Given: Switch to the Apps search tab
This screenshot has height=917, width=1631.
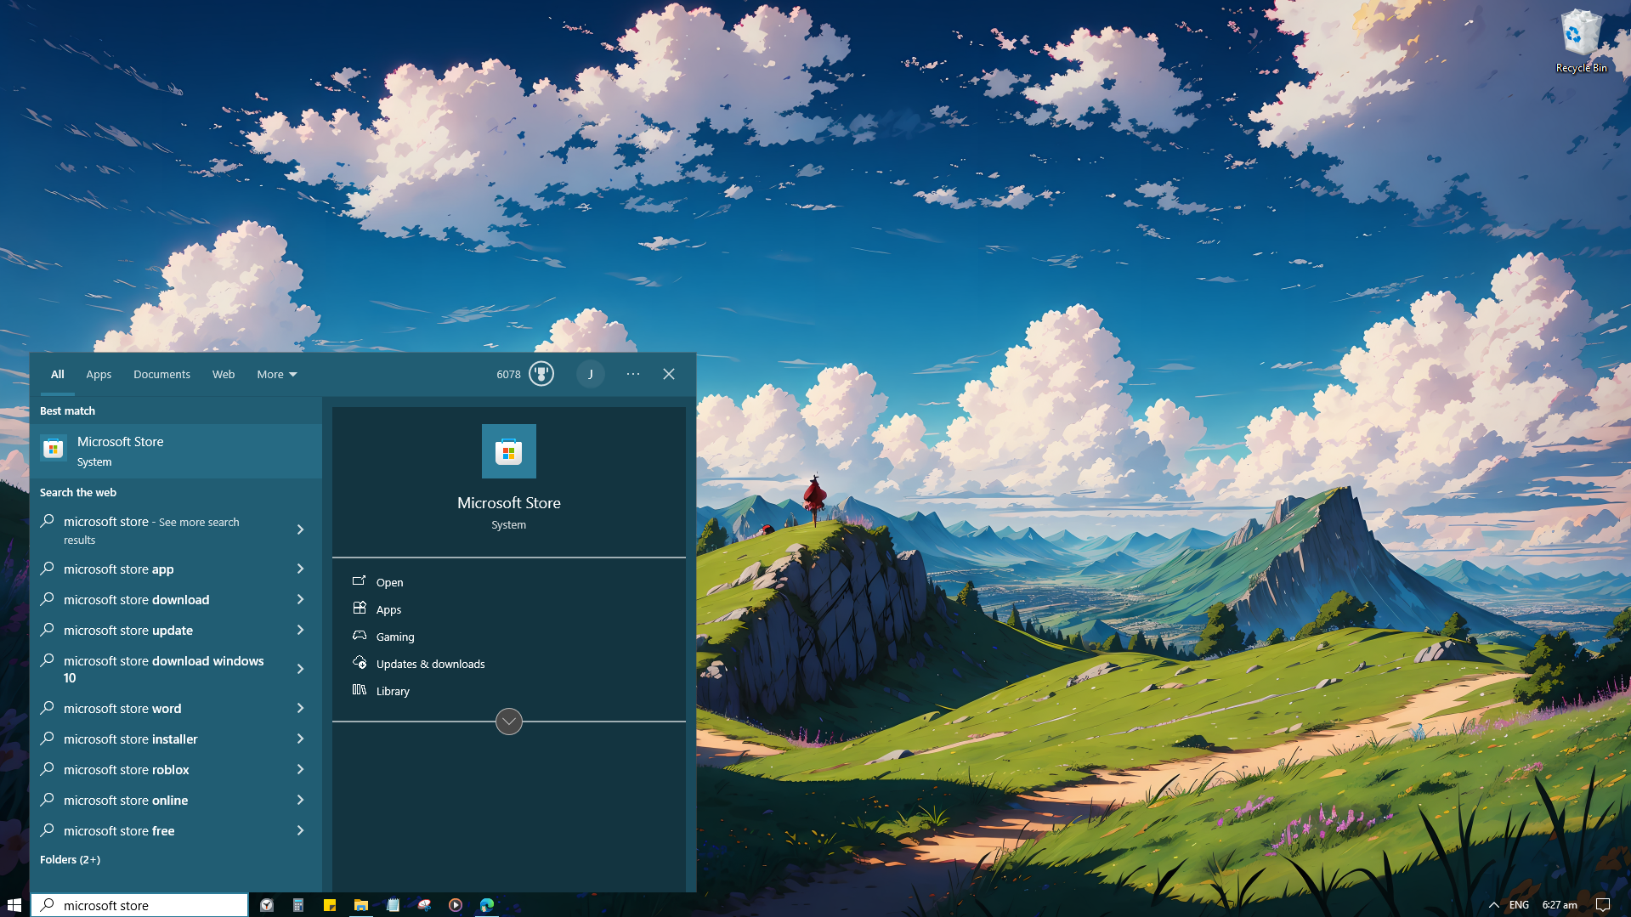Looking at the screenshot, I should tap(99, 374).
